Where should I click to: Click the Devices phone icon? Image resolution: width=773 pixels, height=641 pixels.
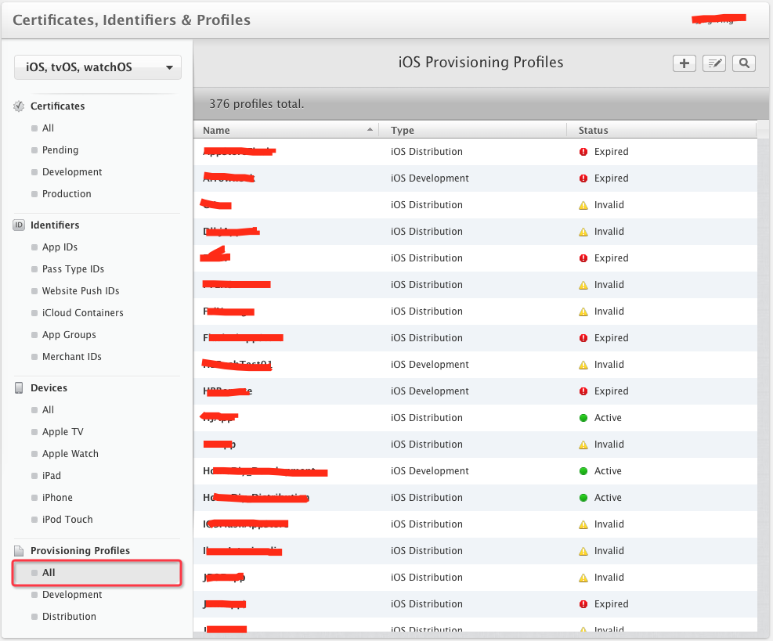[20, 388]
